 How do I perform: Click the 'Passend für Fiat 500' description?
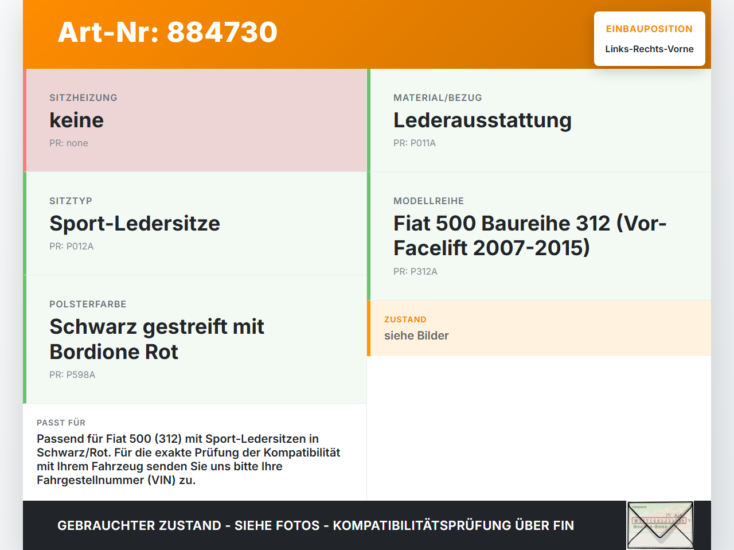coord(189,459)
